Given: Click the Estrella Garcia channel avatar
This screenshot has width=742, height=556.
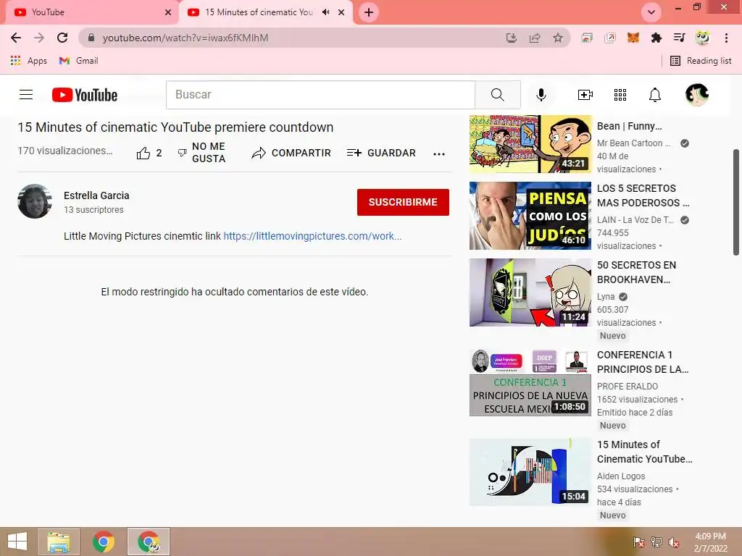Looking at the screenshot, I should 35,201.
